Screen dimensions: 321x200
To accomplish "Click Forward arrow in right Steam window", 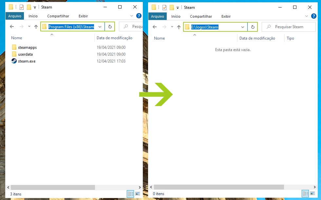I will coord(164,27).
